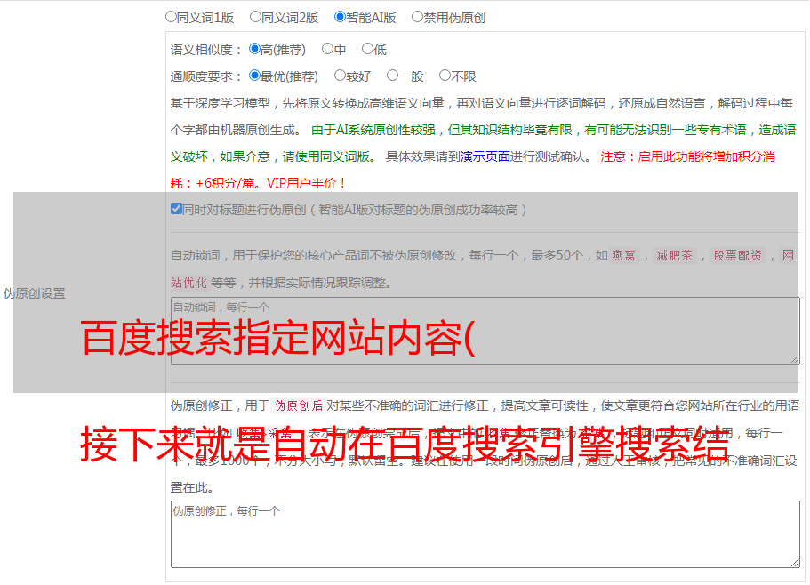Screen dimensions: 810x585
Task: Click the red VIP用户半价 notice text
Action: pos(306,183)
